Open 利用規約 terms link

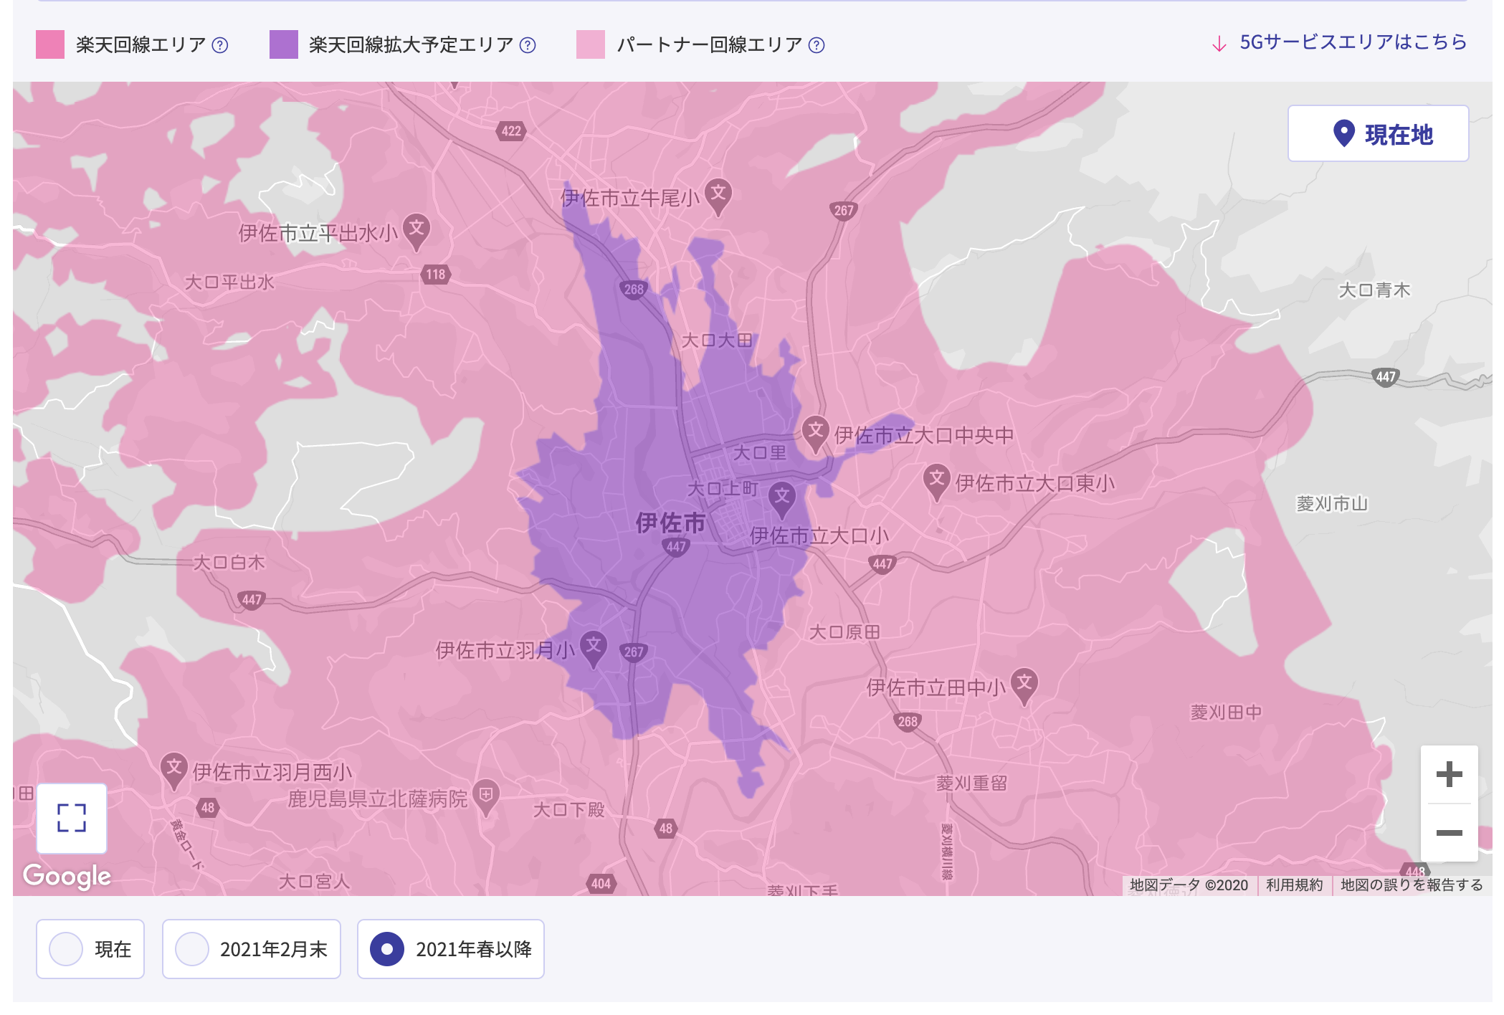pos(1294,885)
